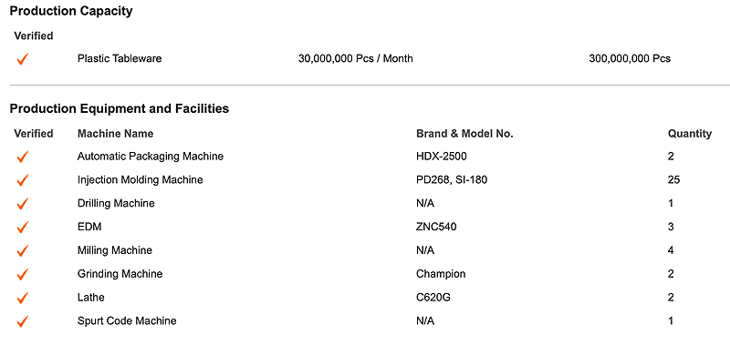Click the checkmark for Spurt Code Machine

coord(22,321)
